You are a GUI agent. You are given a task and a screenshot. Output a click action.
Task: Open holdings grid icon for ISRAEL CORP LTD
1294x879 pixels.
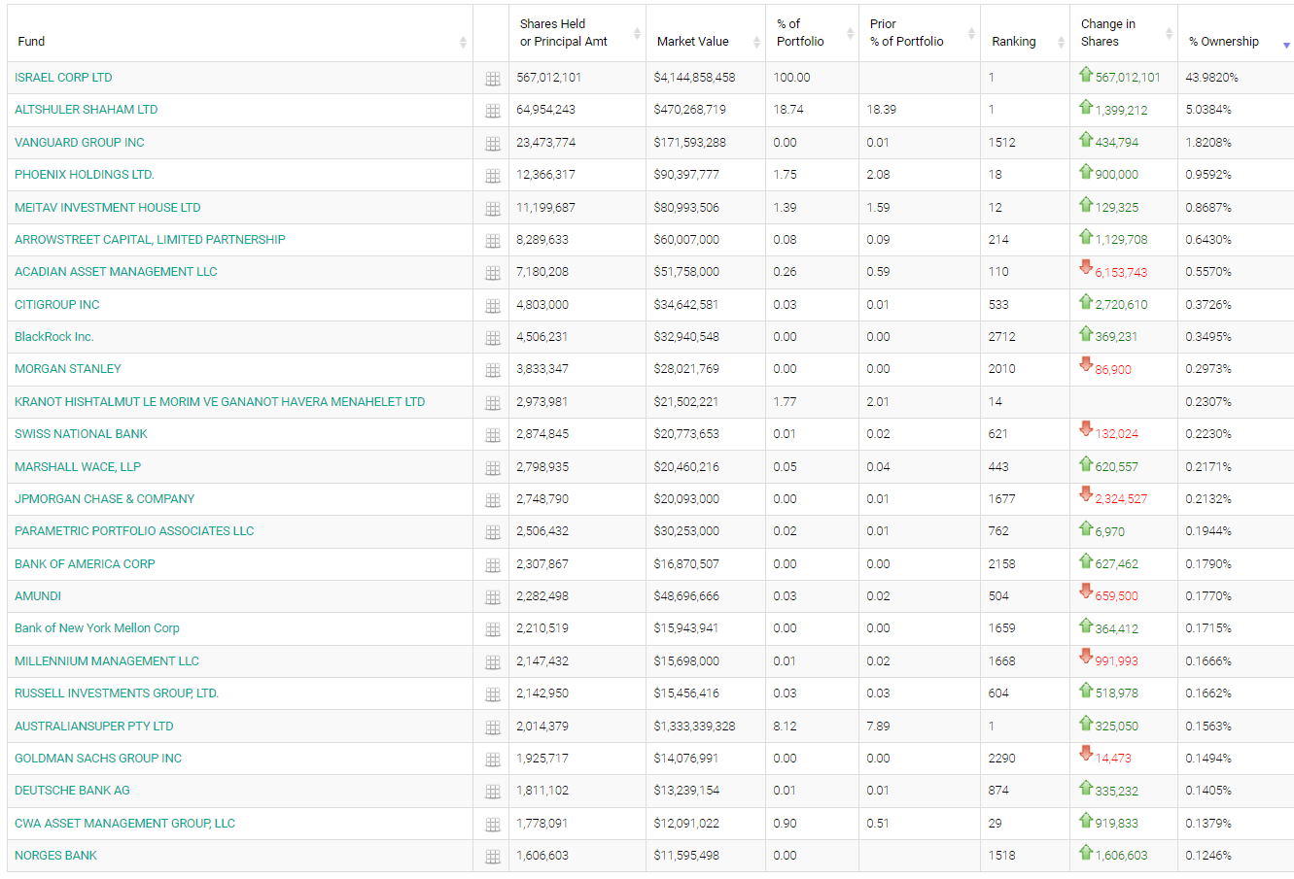click(x=493, y=79)
